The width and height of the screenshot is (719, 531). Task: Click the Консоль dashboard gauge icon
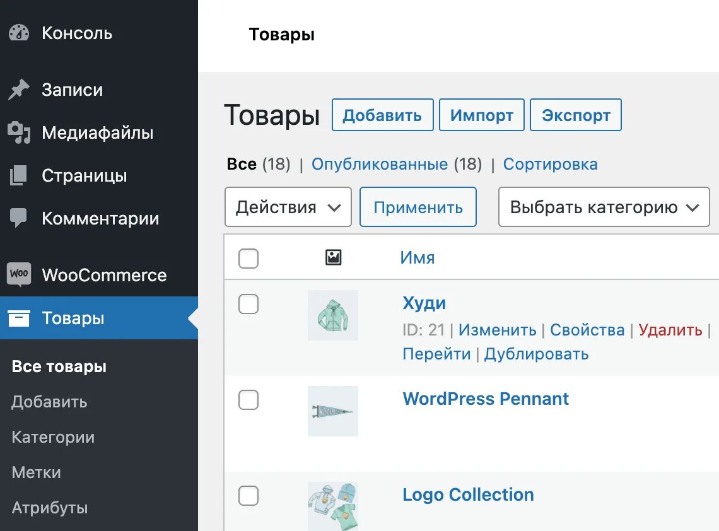click(19, 33)
